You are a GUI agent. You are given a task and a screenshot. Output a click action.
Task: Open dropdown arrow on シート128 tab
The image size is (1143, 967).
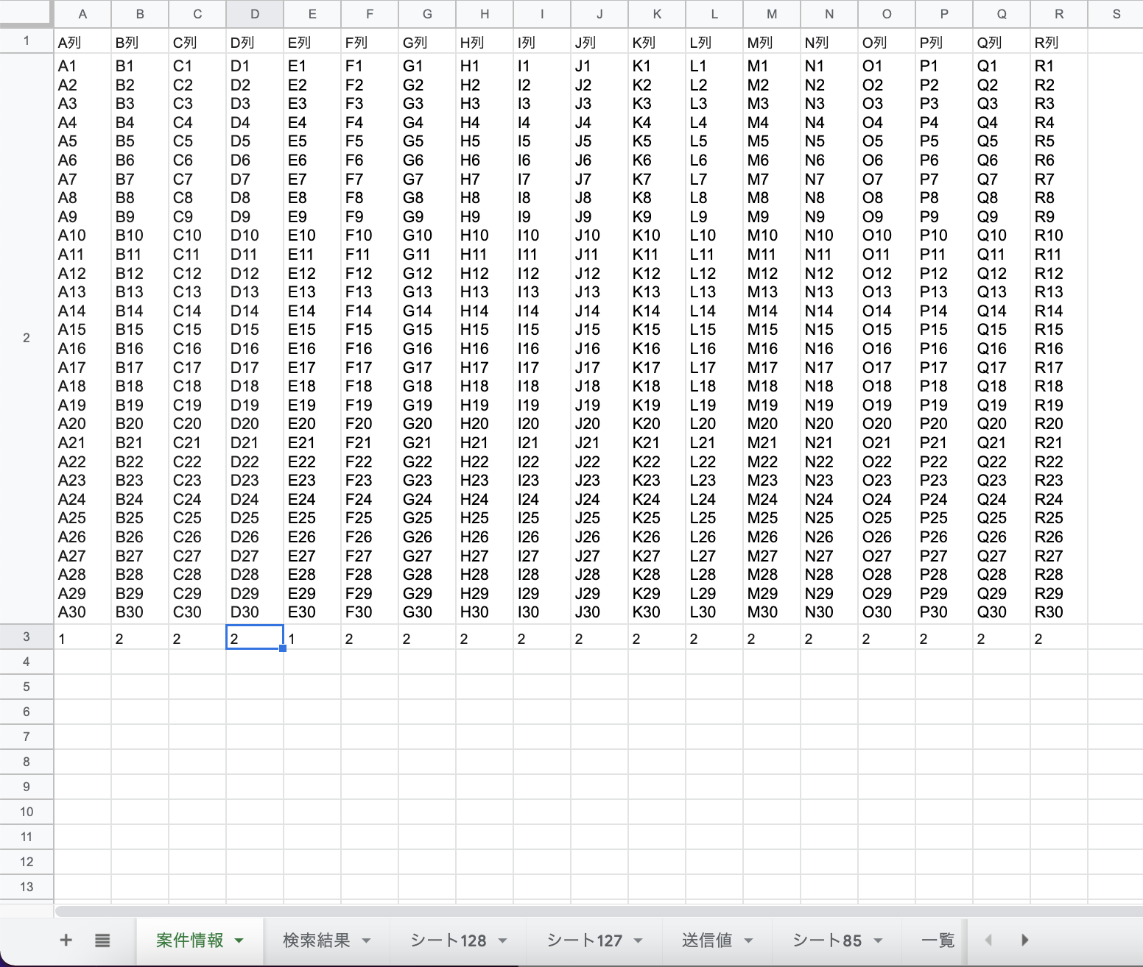503,941
